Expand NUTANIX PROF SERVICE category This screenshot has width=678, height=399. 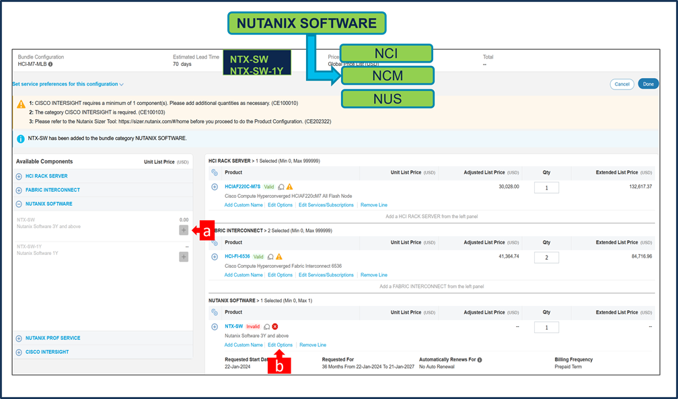(x=19, y=338)
